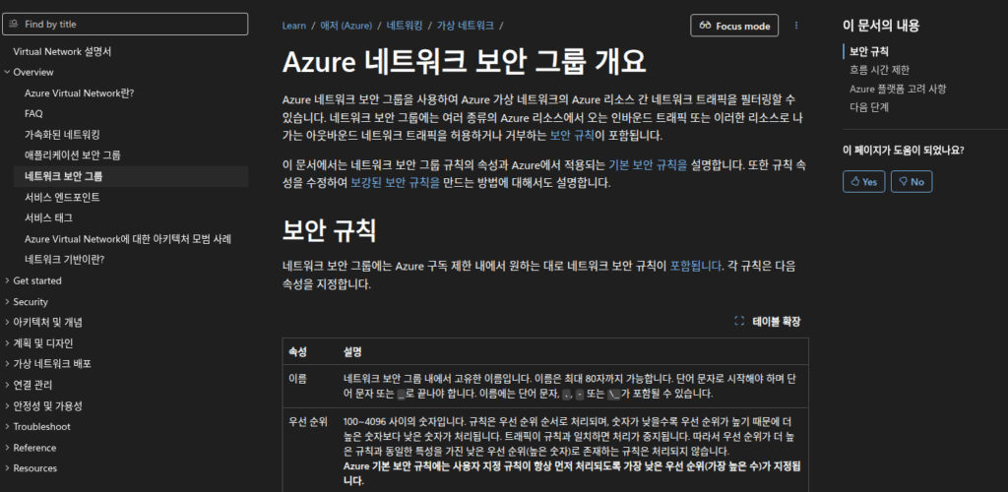
Task: Click the 이름 table cell
Action: click(297, 378)
